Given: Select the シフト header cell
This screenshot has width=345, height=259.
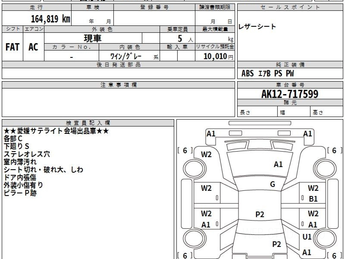Looking at the screenshot, I should [x=13, y=29].
